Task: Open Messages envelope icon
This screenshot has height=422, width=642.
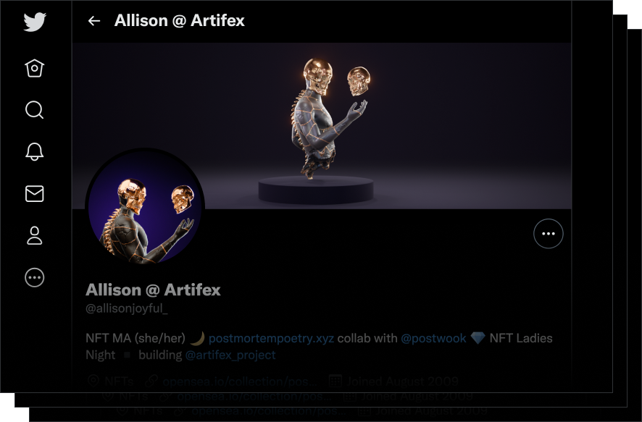Action: (34, 194)
